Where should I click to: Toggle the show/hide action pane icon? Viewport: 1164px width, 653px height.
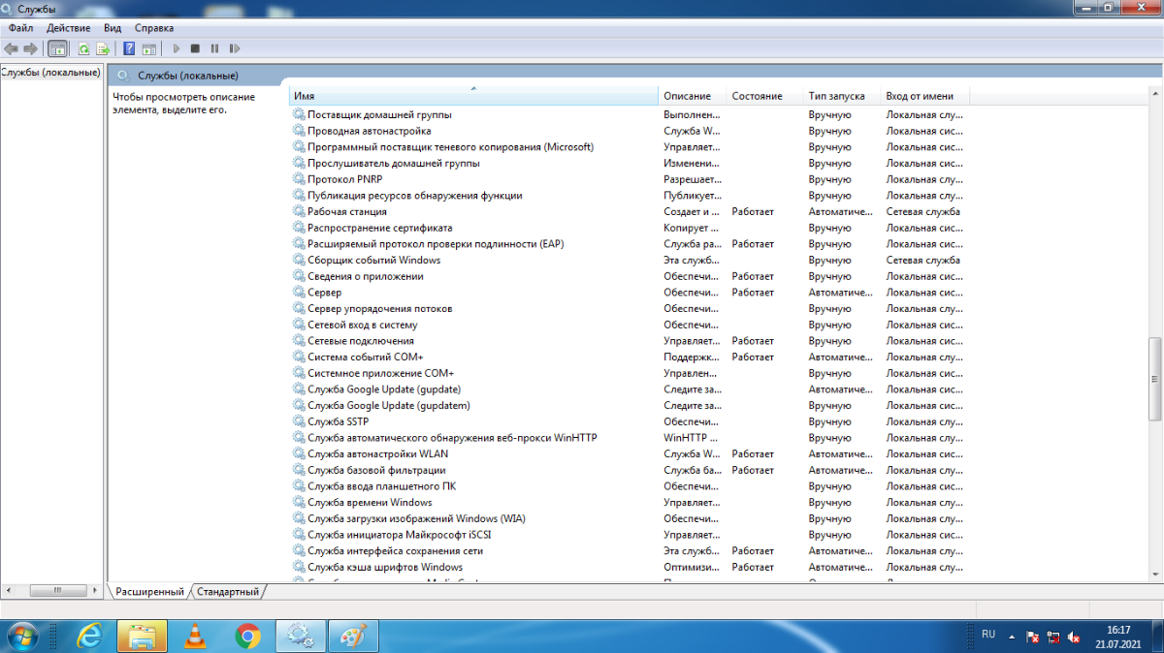point(148,48)
